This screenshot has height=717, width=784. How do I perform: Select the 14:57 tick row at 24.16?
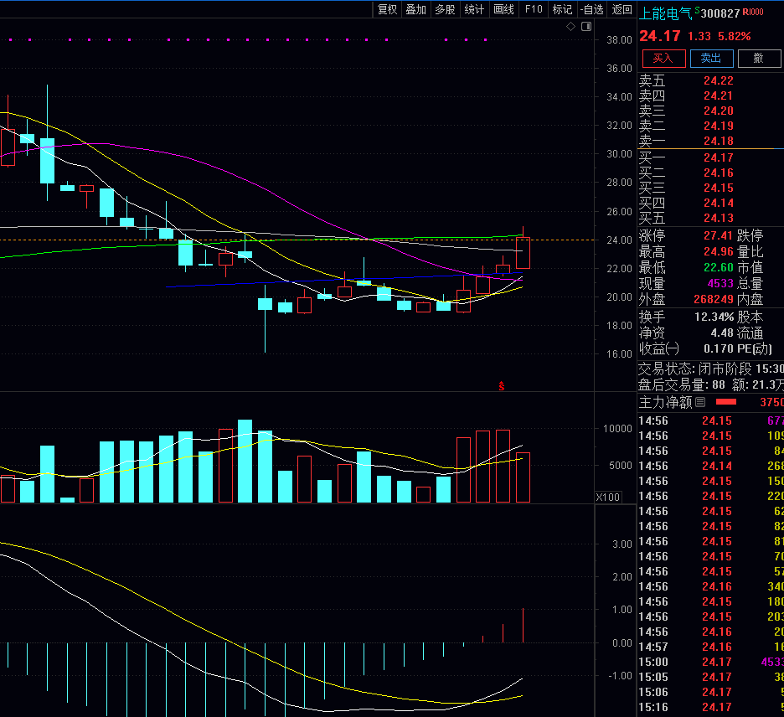click(710, 647)
